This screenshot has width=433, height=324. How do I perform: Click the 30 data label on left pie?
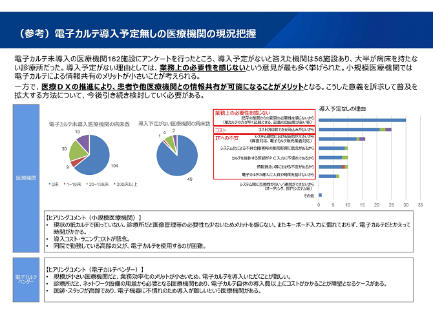(x=64, y=149)
